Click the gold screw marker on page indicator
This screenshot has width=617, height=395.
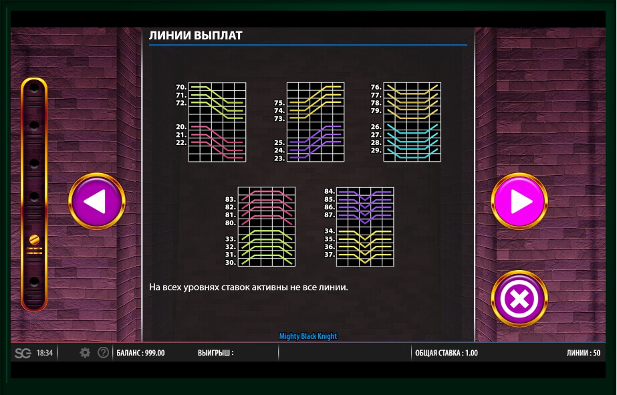(34, 239)
